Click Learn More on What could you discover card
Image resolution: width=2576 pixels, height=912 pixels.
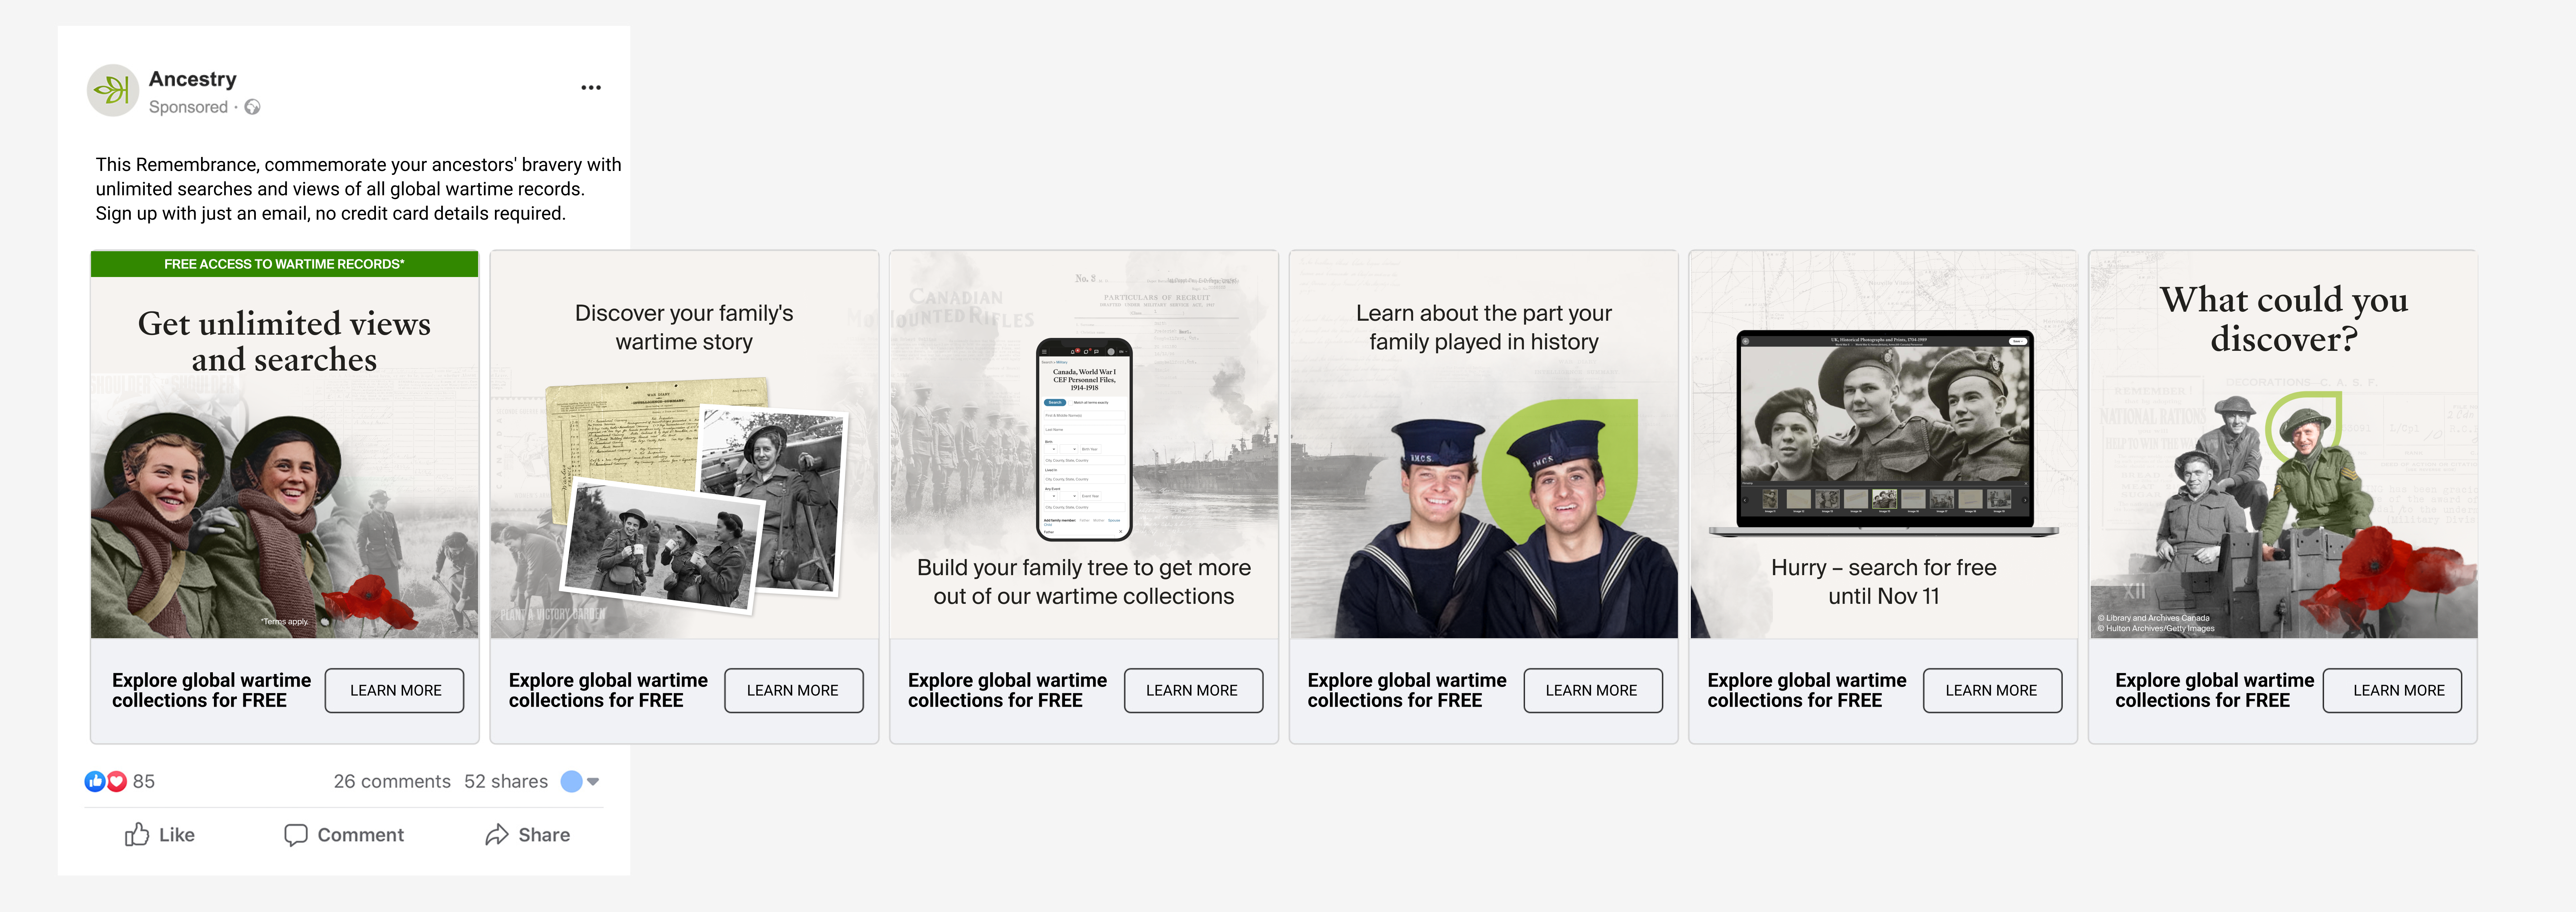click(2399, 690)
